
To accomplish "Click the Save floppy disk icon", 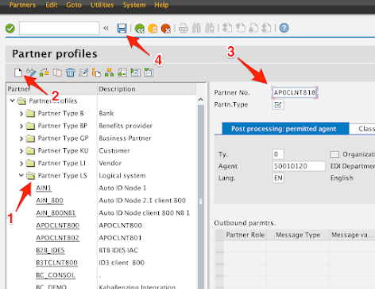I will (x=122, y=28).
